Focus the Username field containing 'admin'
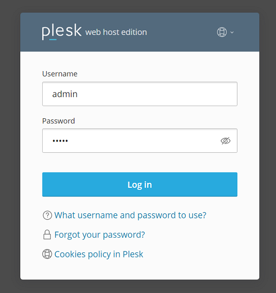The height and width of the screenshot is (293, 276). (x=140, y=94)
